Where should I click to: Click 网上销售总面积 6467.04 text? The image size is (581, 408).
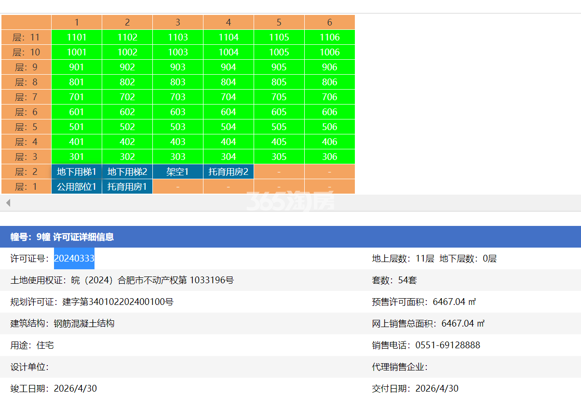pos(428,324)
